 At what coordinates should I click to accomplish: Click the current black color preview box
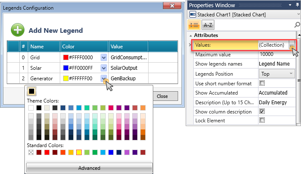click(x=32, y=91)
